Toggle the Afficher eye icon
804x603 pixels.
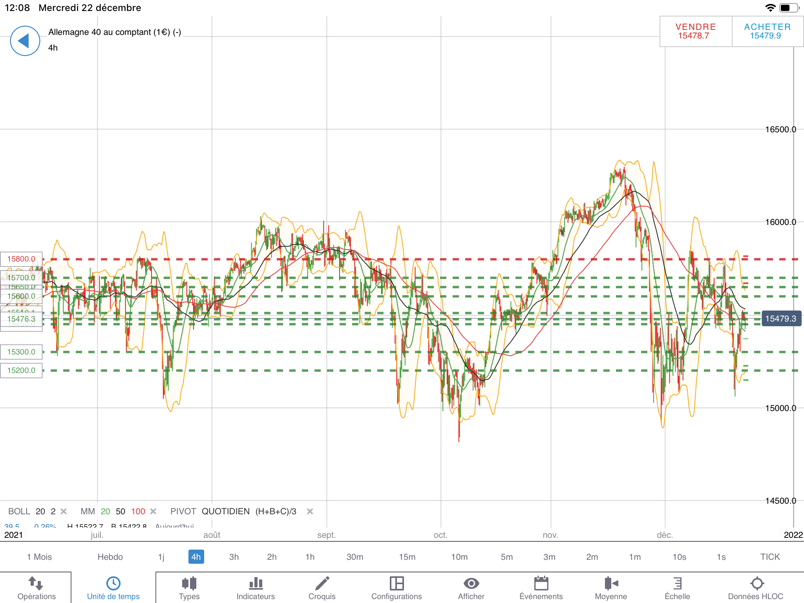pos(471,583)
